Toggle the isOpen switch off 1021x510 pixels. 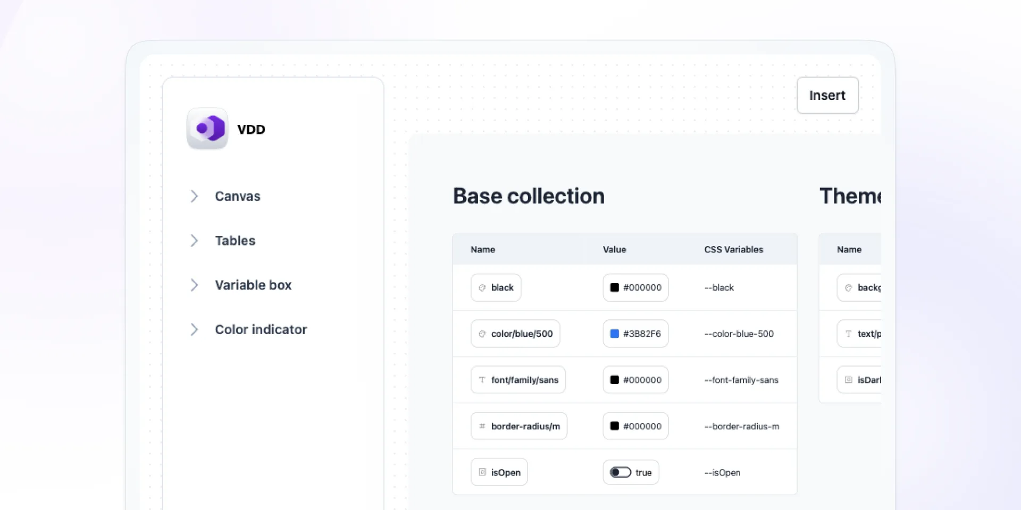(x=620, y=472)
